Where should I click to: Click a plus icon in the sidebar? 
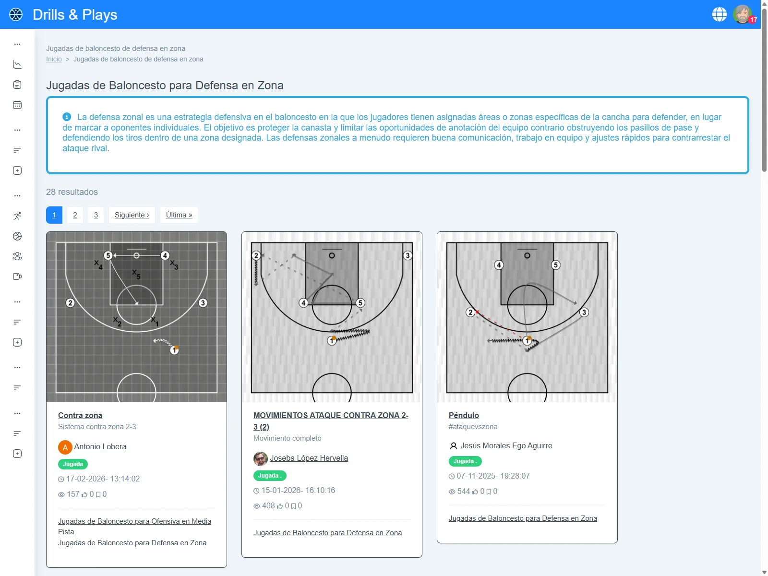[17, 170]
